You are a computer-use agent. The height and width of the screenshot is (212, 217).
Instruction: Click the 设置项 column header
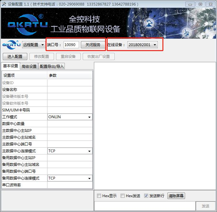(x=24, y=75)
